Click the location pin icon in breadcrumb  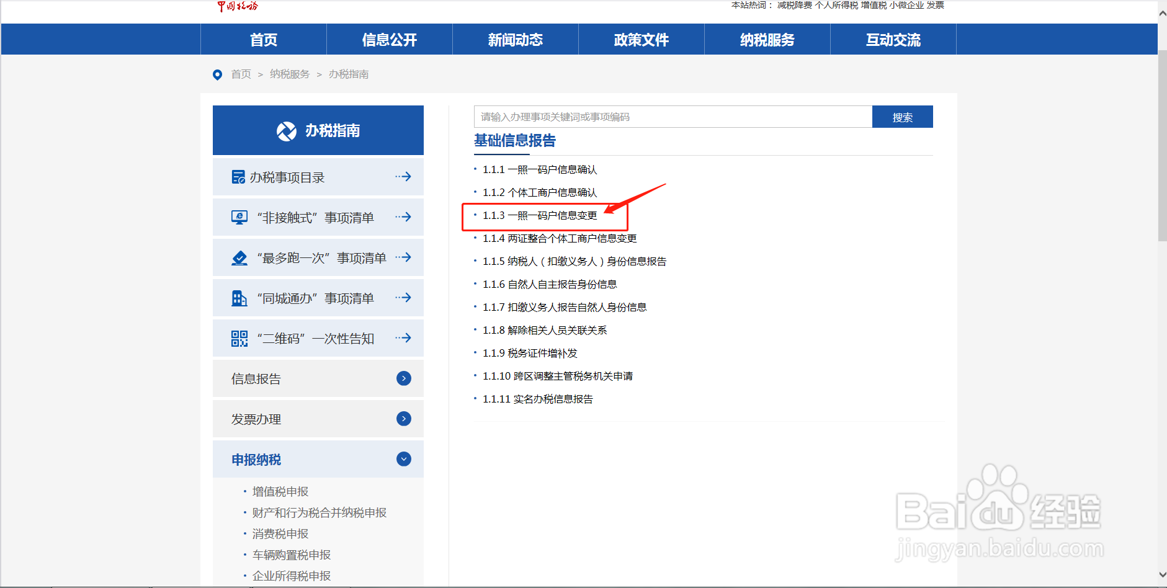coord(217,75)
